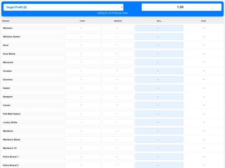Click the Marlboro Black brand name
This screenshot has width=225, height=168.
12,139
